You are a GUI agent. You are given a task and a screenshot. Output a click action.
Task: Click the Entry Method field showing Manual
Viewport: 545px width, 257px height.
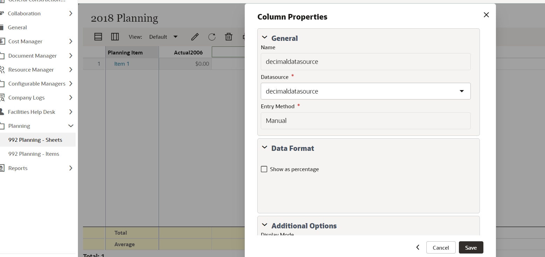click(366, 121)
